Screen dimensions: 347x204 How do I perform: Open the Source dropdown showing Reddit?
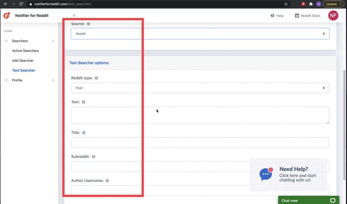coord(200,34)
